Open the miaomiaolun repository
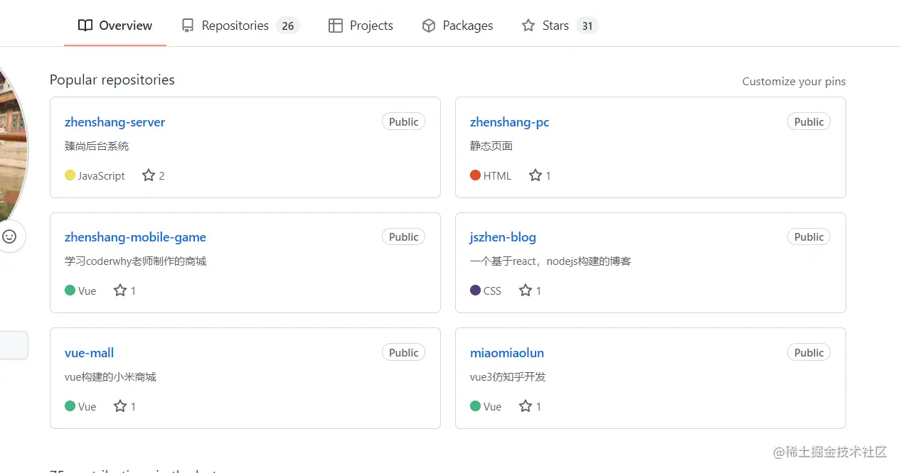Image resolution: width=901 pixels, height=473 pixels. click(x=507, y=353)
